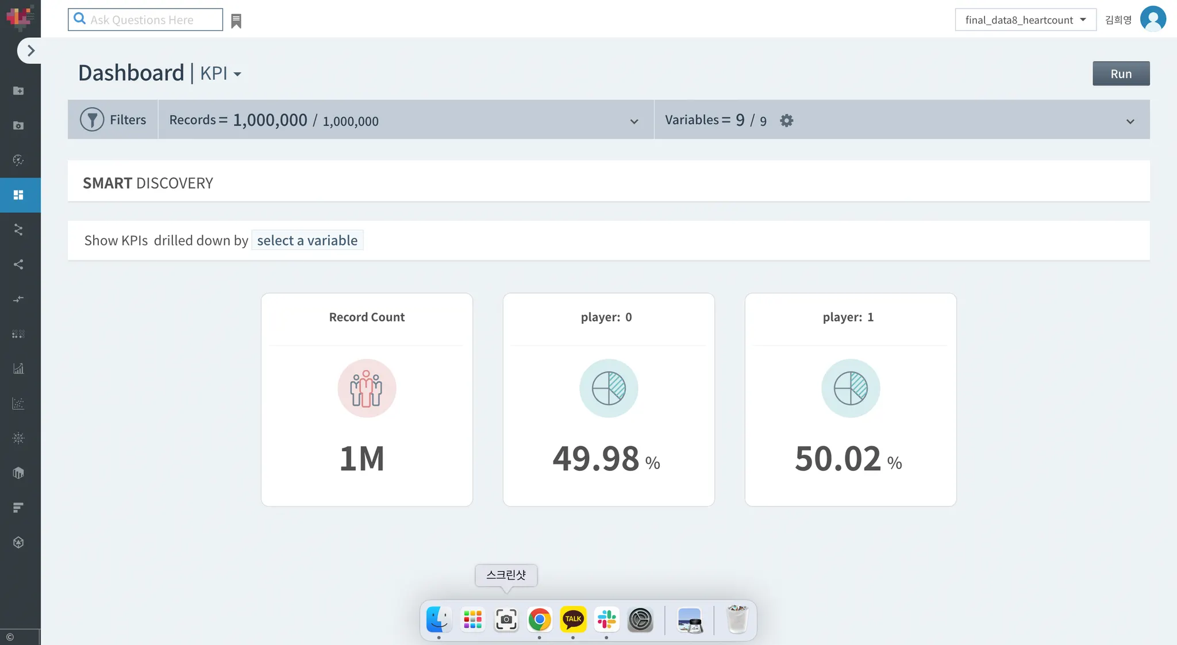Expand the Variables panel chevron

pyautogui.click(x=1130, y=121)
